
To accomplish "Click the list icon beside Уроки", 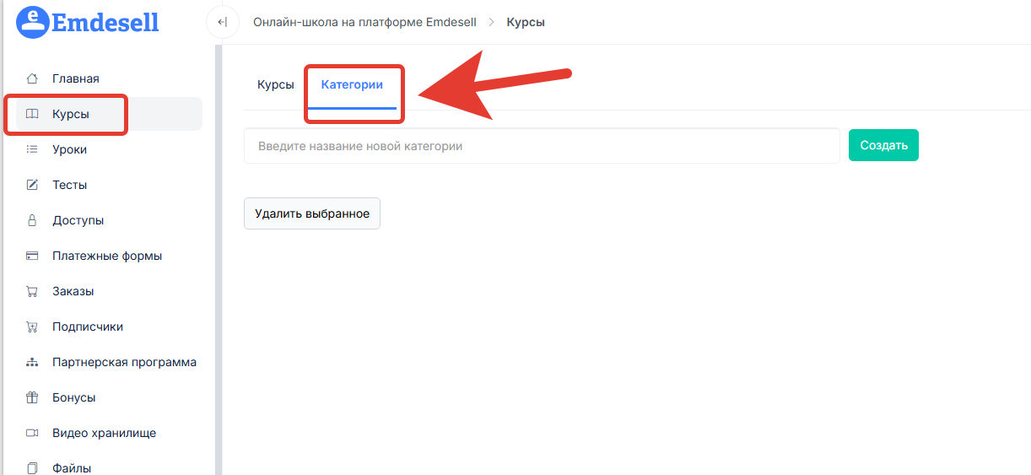I will tap(32, 149).
